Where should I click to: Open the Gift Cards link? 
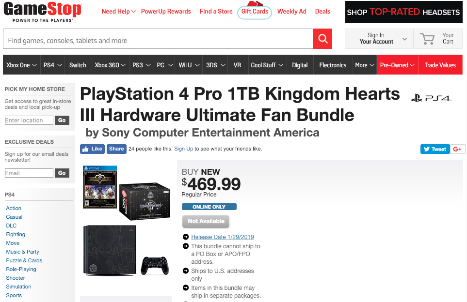[x=255, y=12]
